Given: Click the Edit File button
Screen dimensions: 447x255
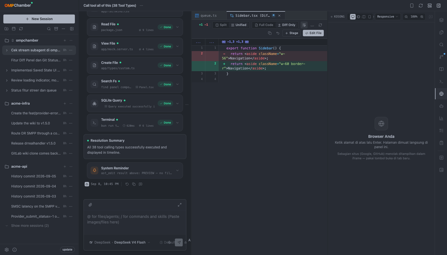Looking at the screenshot, I should tap(313, 33).
